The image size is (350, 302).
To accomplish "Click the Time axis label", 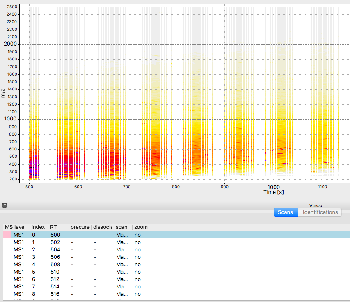I will point(273,192).
